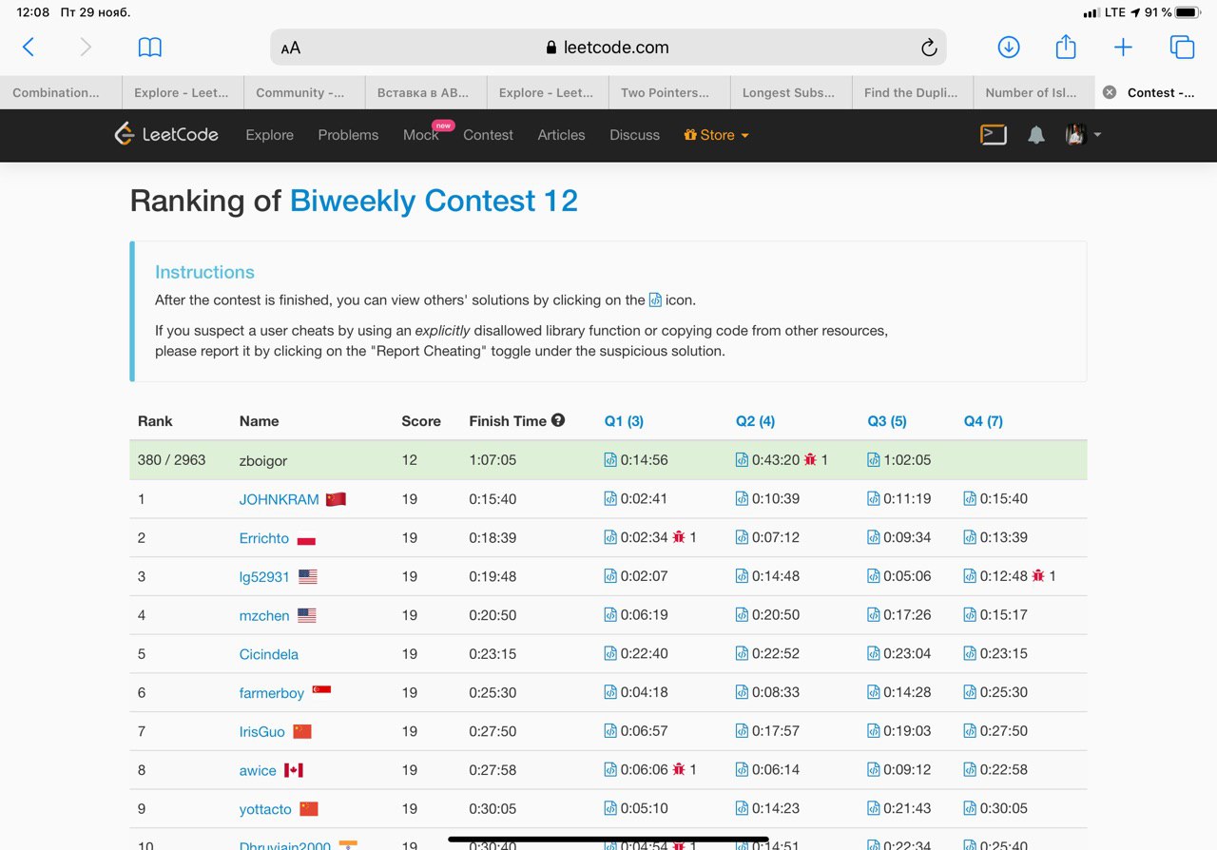View yottacto's Q2 solution code icon
The image size is (1217, 850).
[742, 808]
